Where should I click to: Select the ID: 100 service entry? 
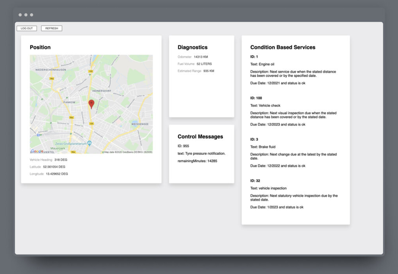click(256, 98)
